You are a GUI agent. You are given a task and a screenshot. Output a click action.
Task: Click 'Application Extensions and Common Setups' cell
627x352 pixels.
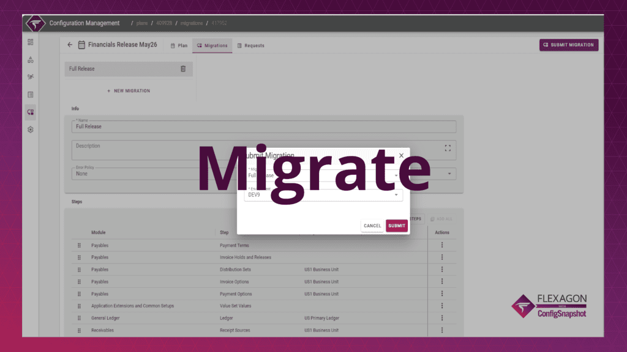[132, 306]
